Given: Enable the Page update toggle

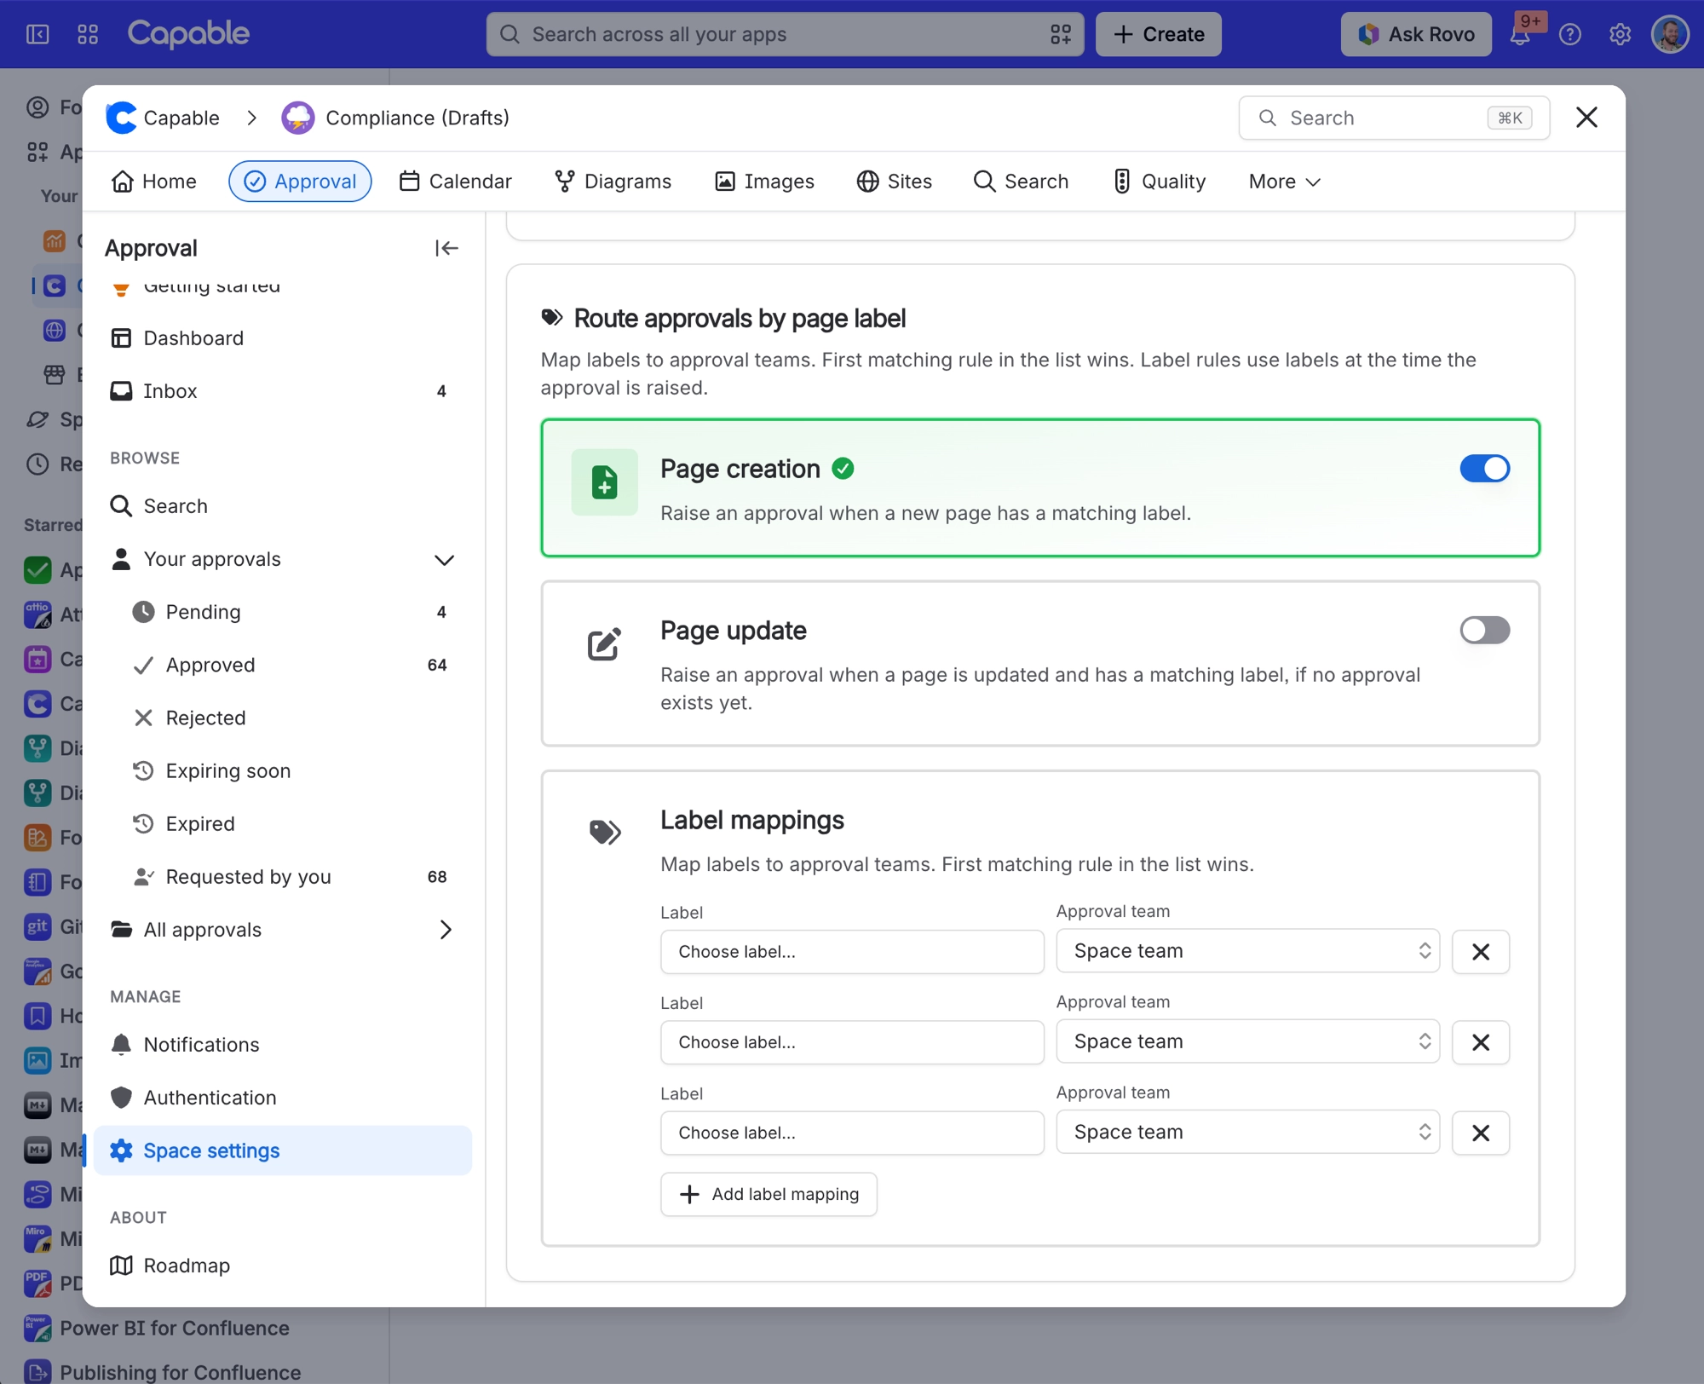Looking at the screenshot, I should coord(1484,631).
